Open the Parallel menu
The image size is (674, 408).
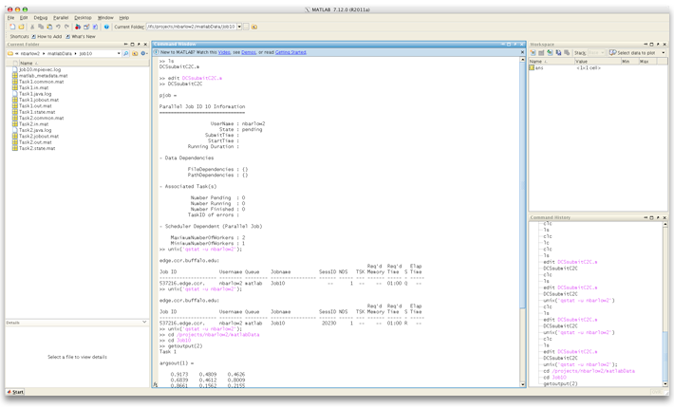(61, 17)
